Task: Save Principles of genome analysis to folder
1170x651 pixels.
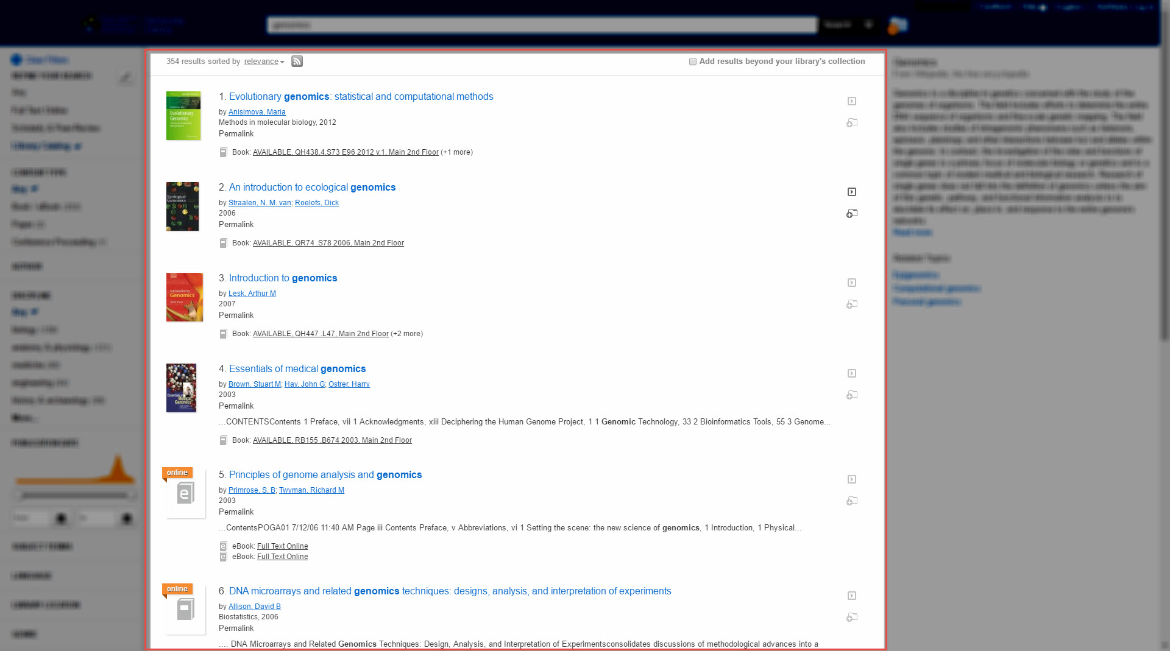Action: coord(852,501)
